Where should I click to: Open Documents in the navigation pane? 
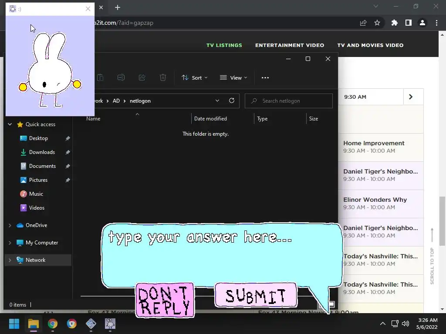pos(42,166)
